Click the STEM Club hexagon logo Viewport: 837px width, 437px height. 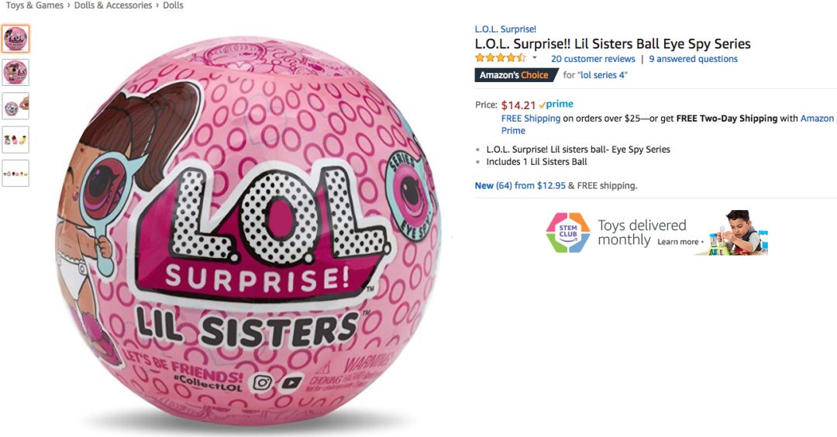click(x=568, y=232)
